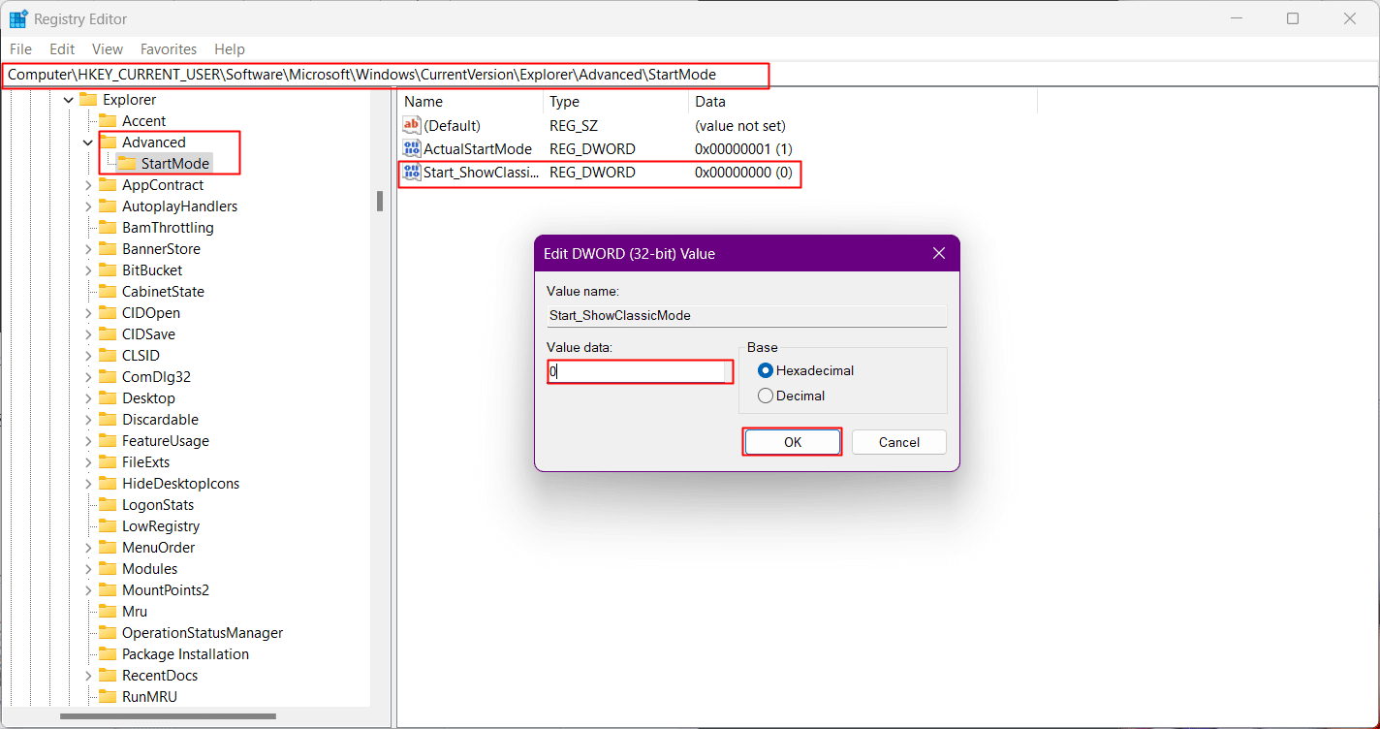This screenshot has height=729, width=1380.
Task: Select the RecentDocs tree item
Action: tap(160, 676)
